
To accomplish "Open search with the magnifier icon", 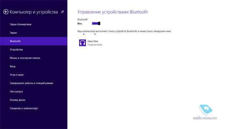I will coord(63,12).
